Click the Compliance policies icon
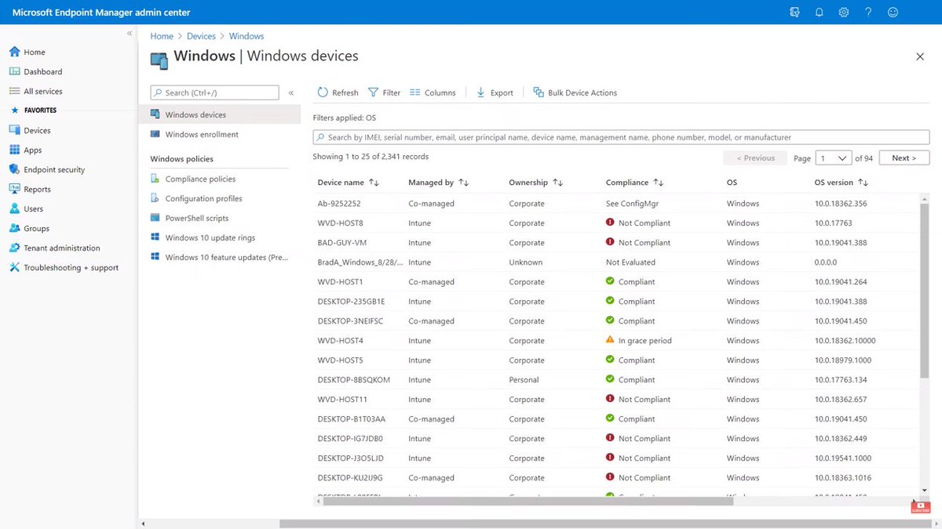 point(155,179)
